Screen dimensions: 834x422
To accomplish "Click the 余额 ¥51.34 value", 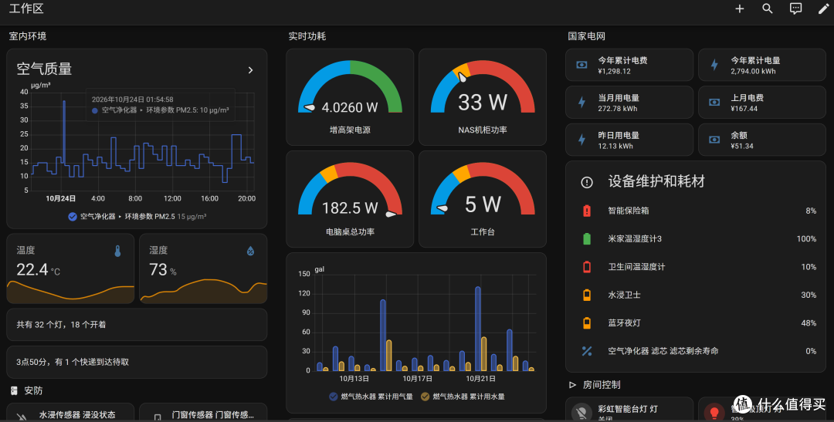I will point(742,146).
